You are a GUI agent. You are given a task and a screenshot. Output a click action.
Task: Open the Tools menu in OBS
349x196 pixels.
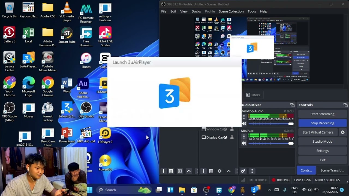click(252, 11)
